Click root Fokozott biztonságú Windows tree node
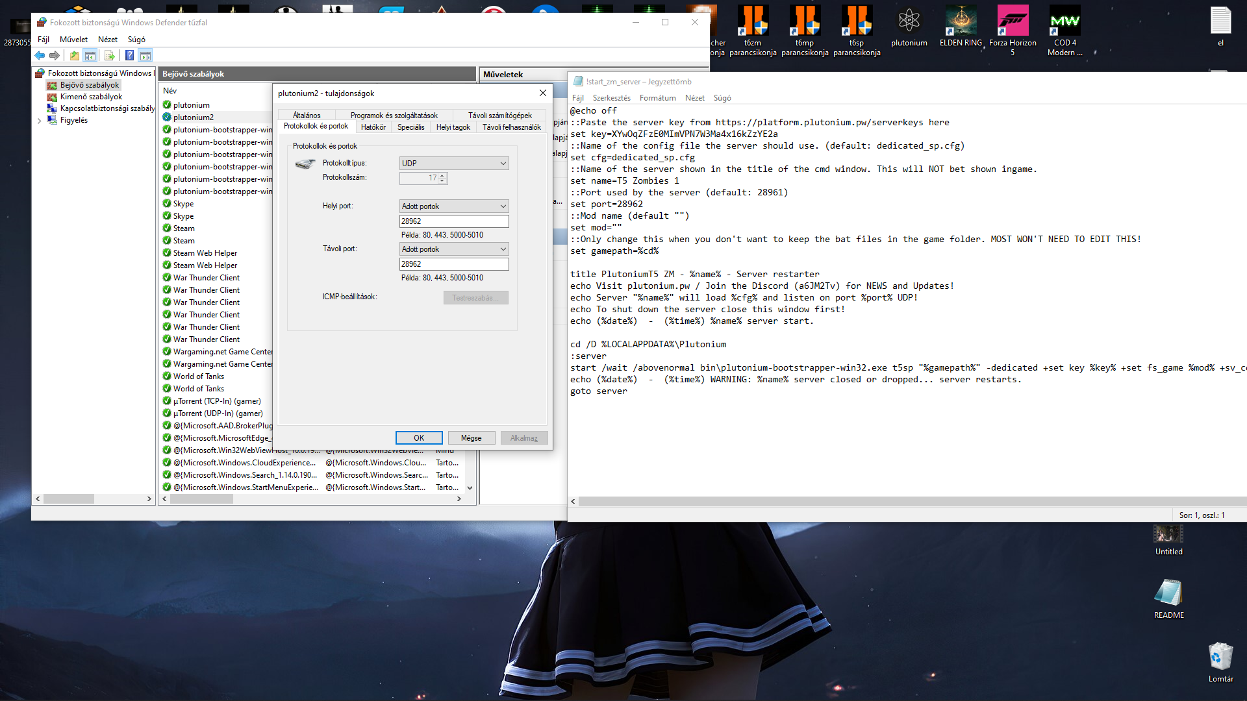1247x701 pixels. [99, 73]
